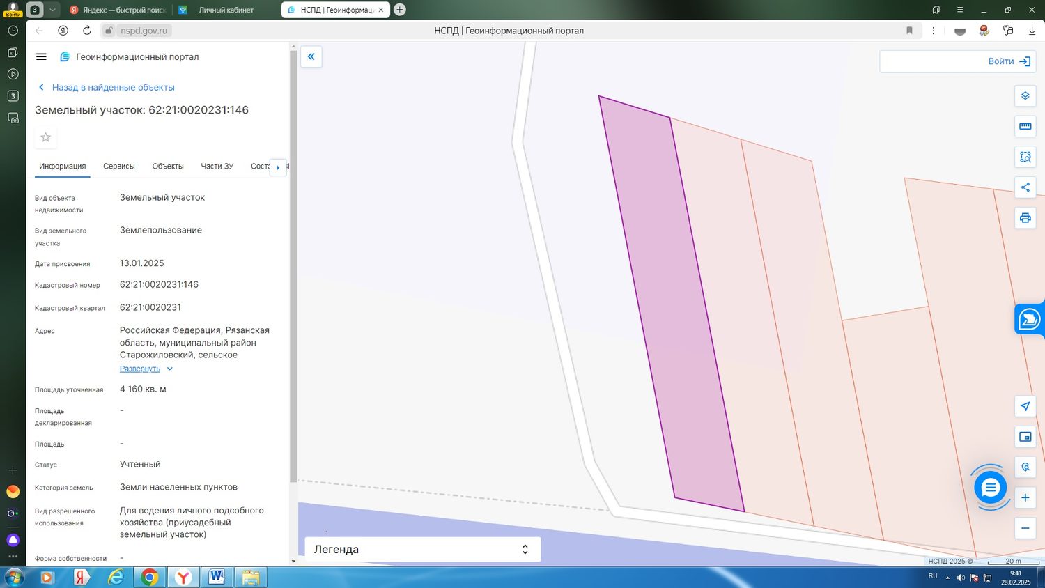The image size is (1045, 588).
Task: Zoom in on the map
Action: point(1025,497)
